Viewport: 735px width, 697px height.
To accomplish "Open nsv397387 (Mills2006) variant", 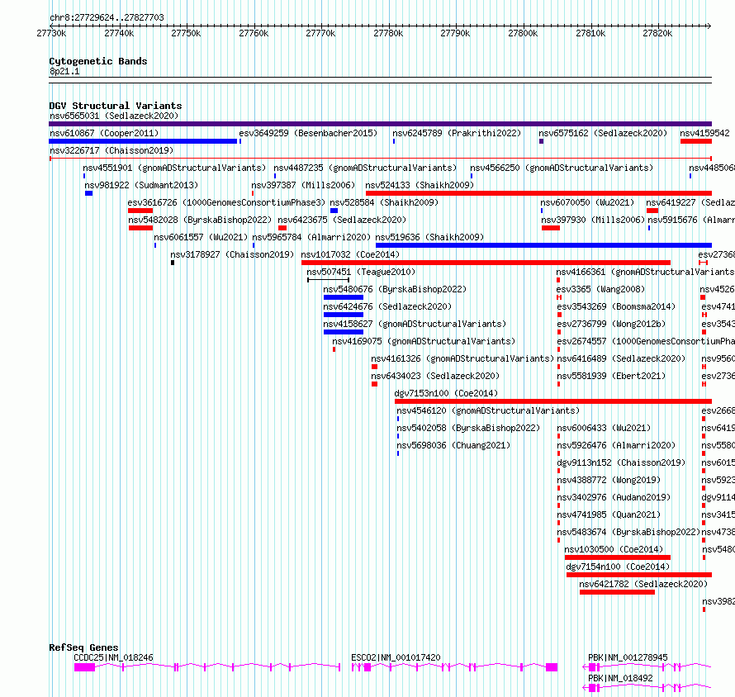I will click(303, 185).
